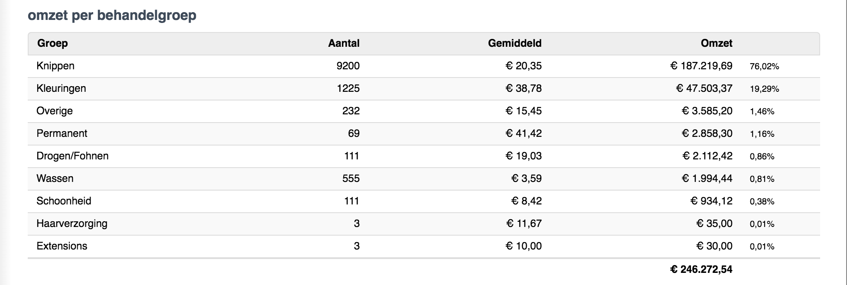Image resolution: width=847 pixels, height=285 pixels.
Task: Sort by the Aantal column header
Action: [344, 43]
